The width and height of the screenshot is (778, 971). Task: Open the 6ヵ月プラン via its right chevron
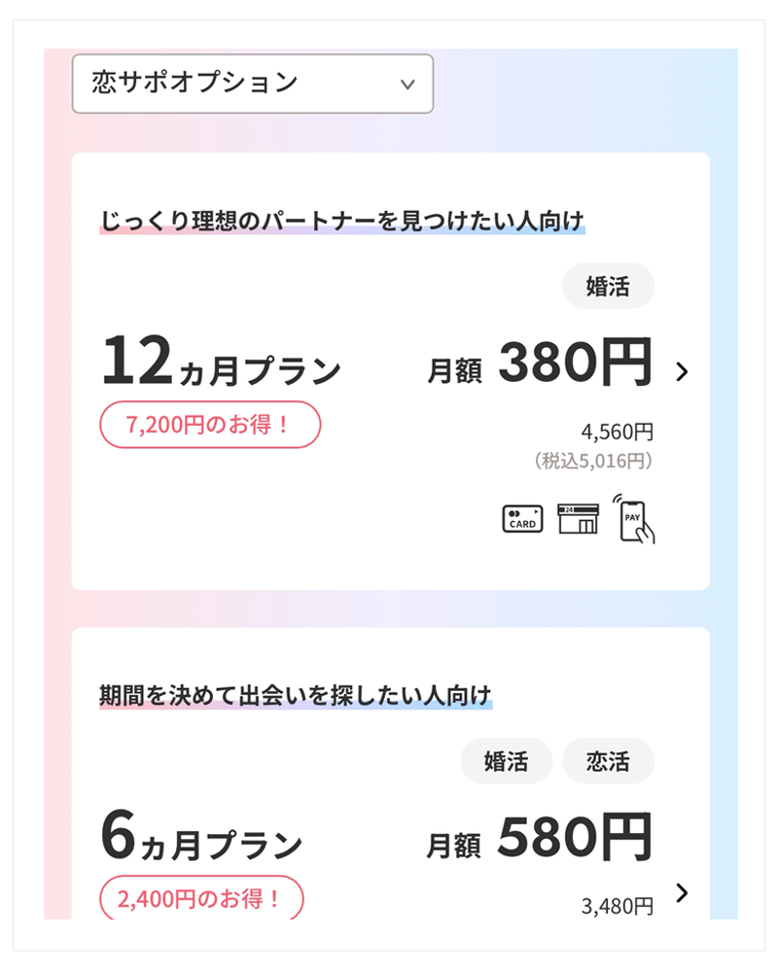point(682,893)
